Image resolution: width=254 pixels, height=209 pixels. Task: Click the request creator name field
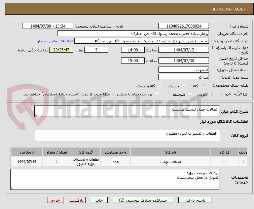click(142, 41)
